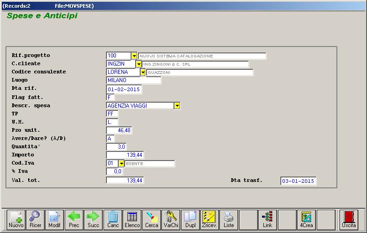The image size is (367, 233).
Task: Click % Iva field 0,0
Action: (x=115, y=171)
